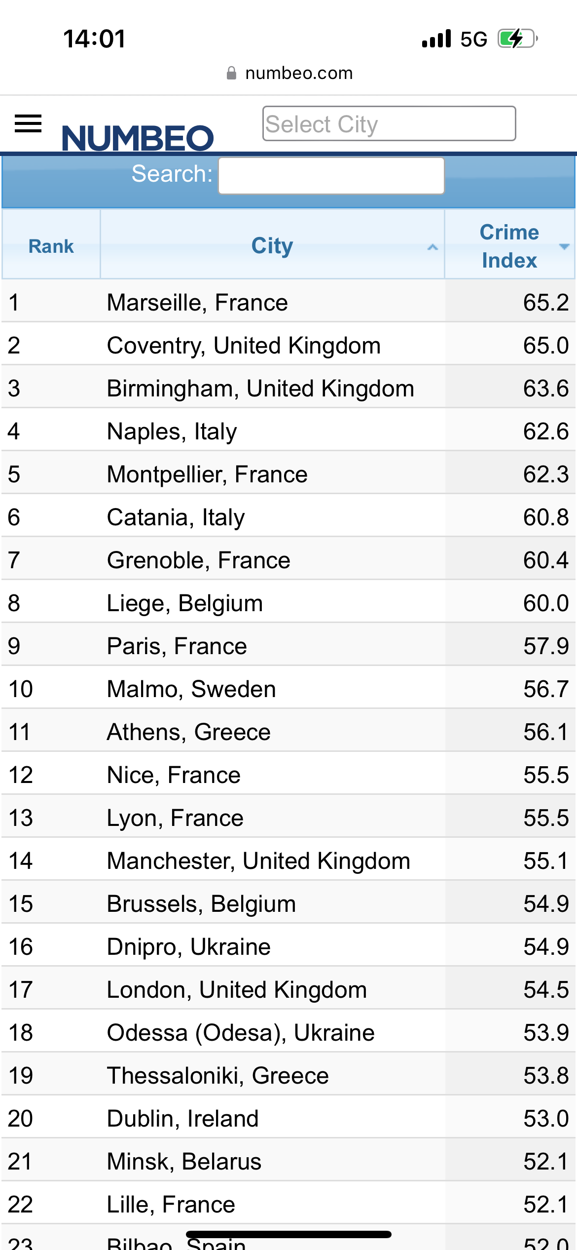Focus the Select City combo box
Image resolution: width=577 pixels, height=1250 pixels.
tap(389, 123)
